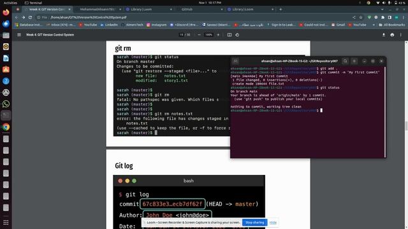Click the PDF page number field
The image size is (408, 229).
(181, 34)
